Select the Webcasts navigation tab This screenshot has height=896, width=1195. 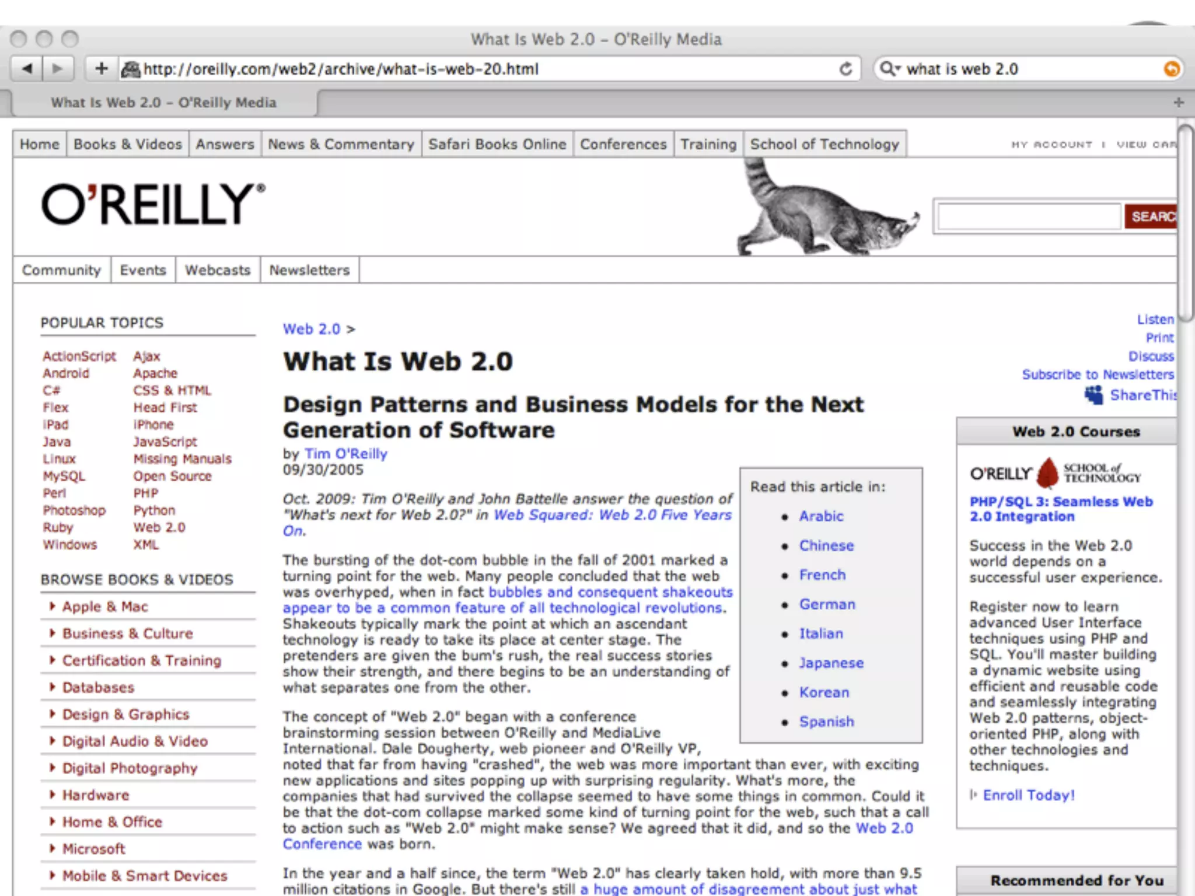pos(217,270)
